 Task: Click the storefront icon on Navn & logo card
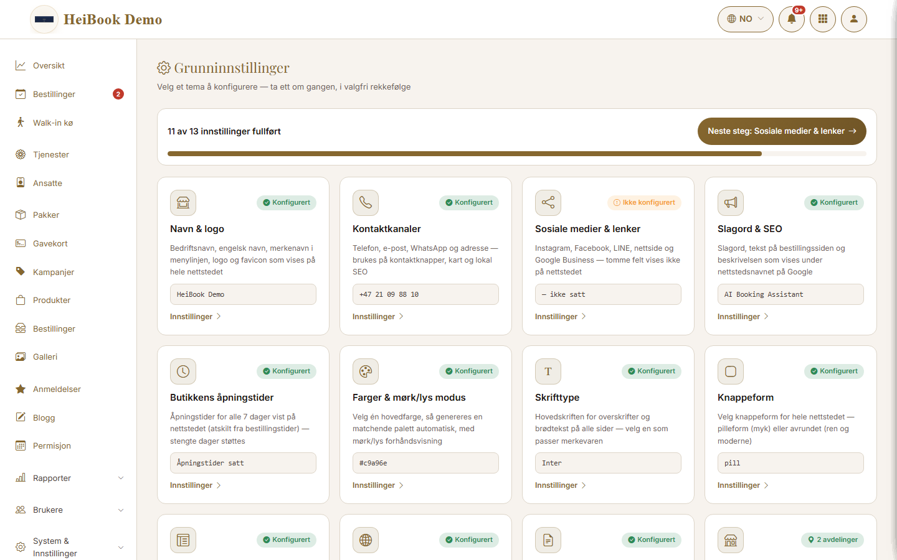(183, 203)
